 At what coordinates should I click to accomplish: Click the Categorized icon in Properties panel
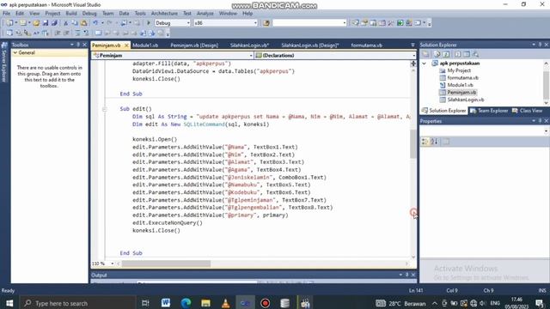425,142
